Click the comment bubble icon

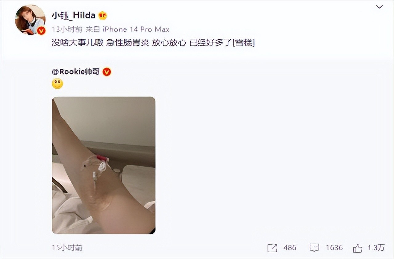pyautogui.click(x=314, y=248)
